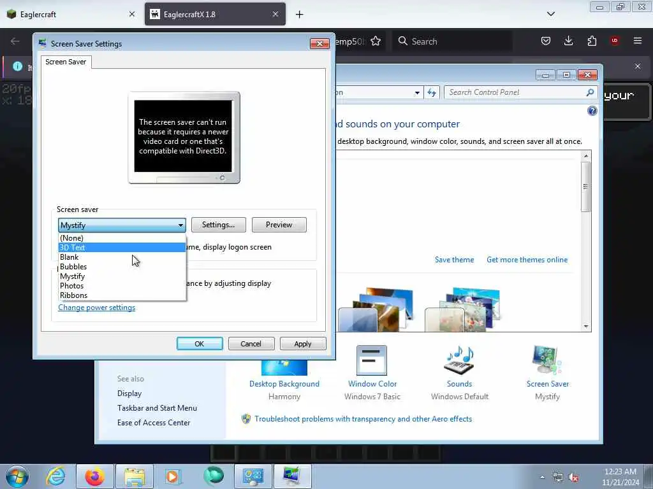653x489 pixels.
Task: Focus the Firefox Search box
Action: pos(452,41)
